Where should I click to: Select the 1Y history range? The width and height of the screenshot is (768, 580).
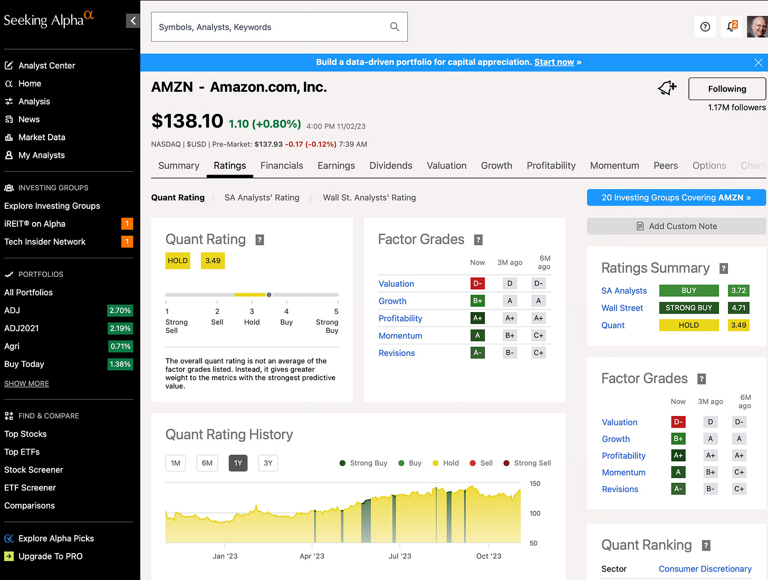pos(238,463)
